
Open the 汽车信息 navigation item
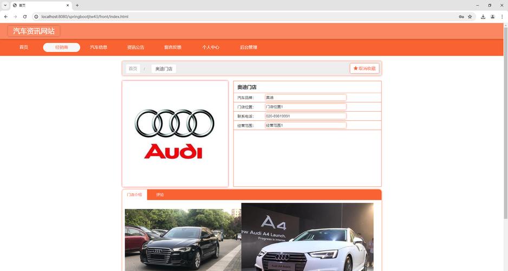(99, 47)
